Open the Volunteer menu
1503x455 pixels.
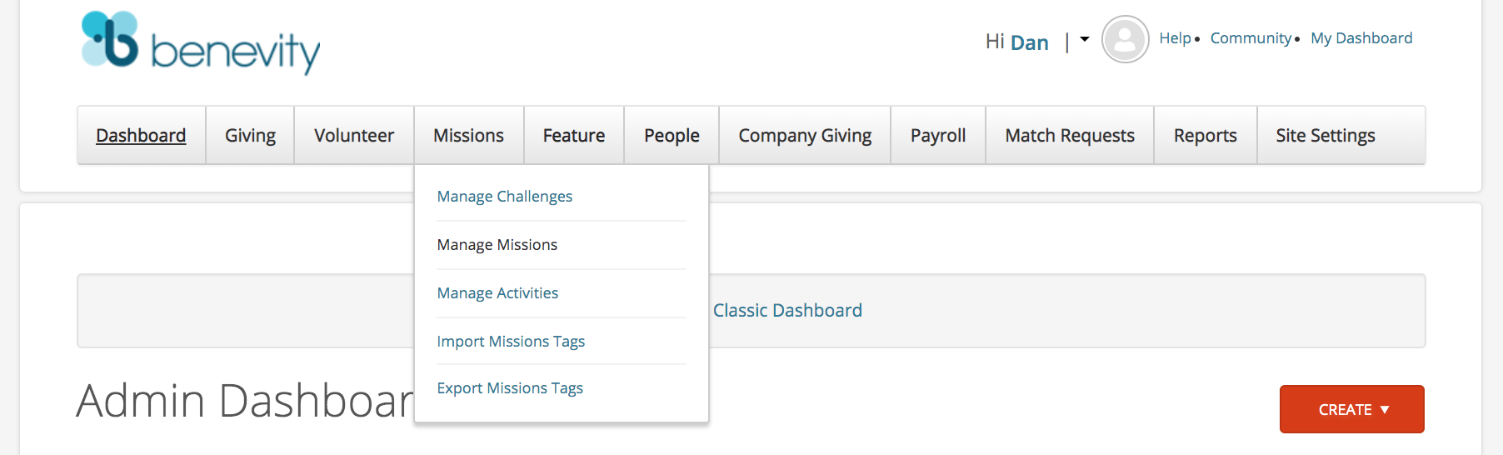click(x=354, y=135)
